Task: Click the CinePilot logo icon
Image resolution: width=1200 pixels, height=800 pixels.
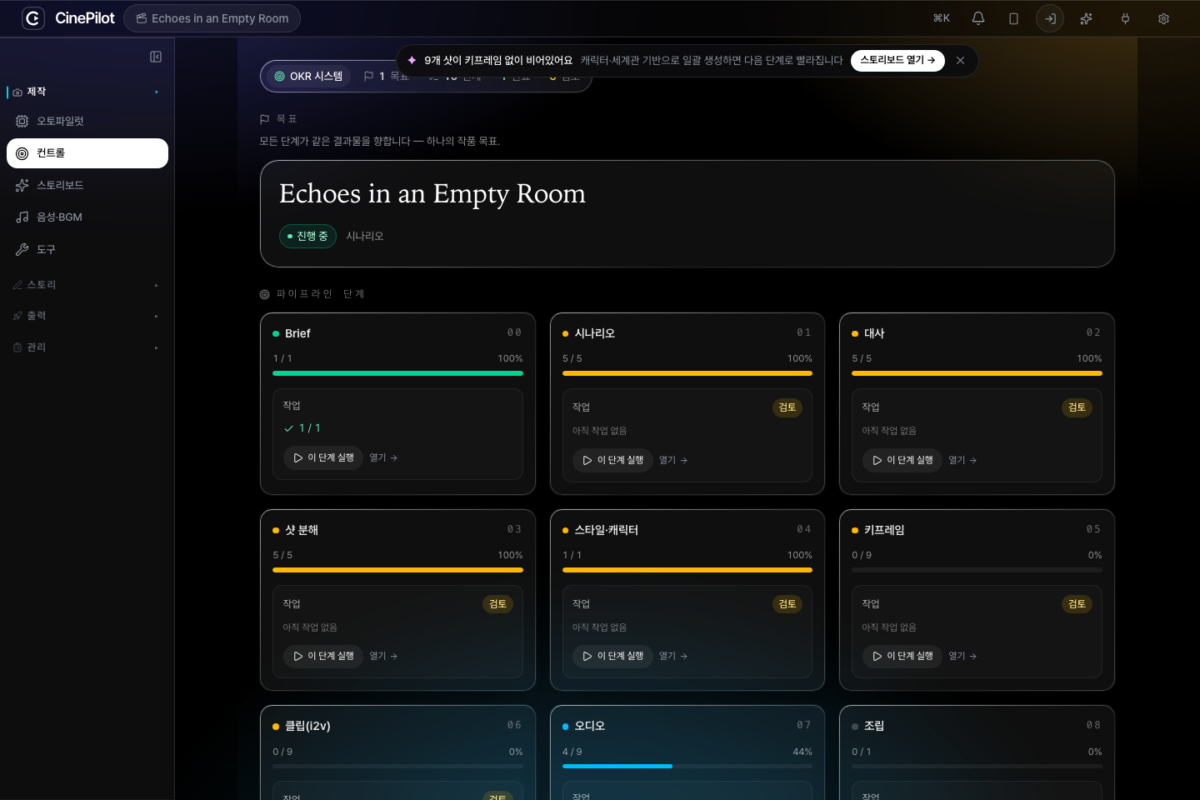Action: point(32,18)
